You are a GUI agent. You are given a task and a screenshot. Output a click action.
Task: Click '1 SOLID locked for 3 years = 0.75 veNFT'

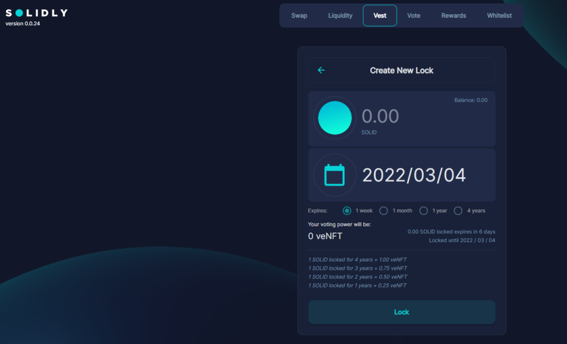click(358, 268)
